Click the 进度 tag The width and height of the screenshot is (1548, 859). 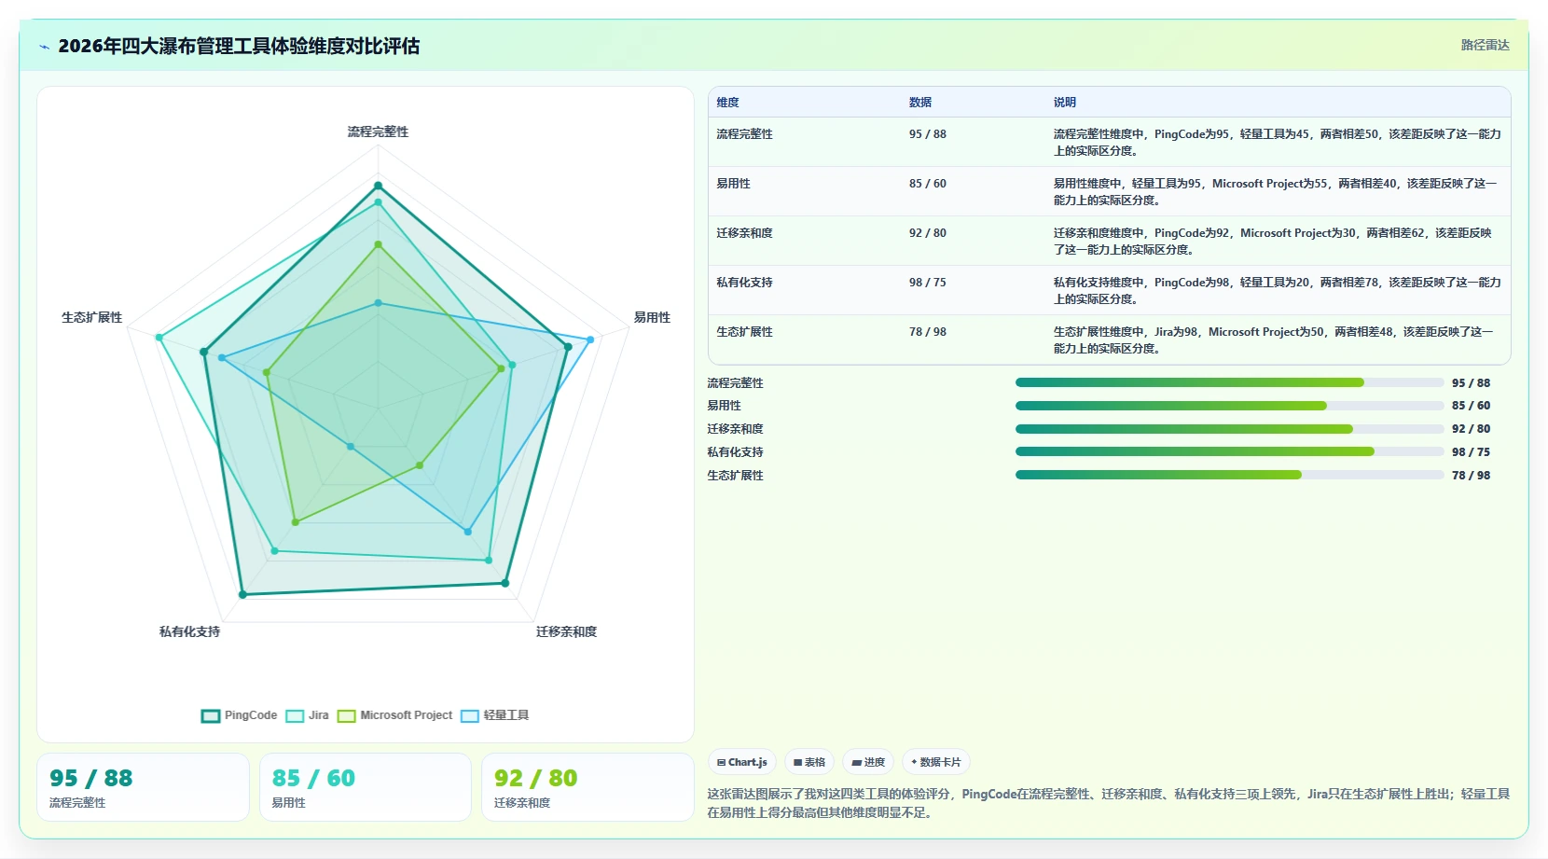pyautogui.click(x=868, y=762)
